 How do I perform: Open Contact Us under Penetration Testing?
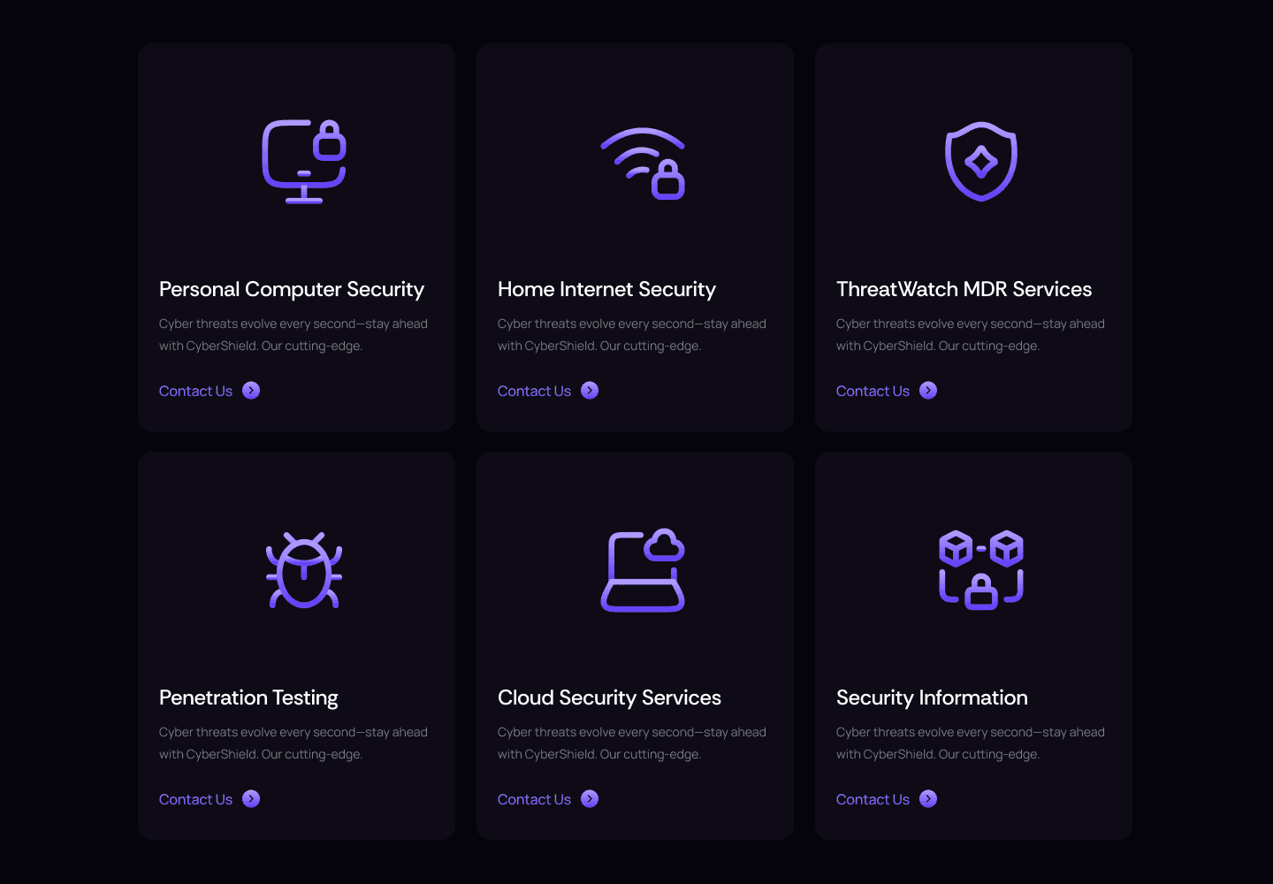click(195, 799)
